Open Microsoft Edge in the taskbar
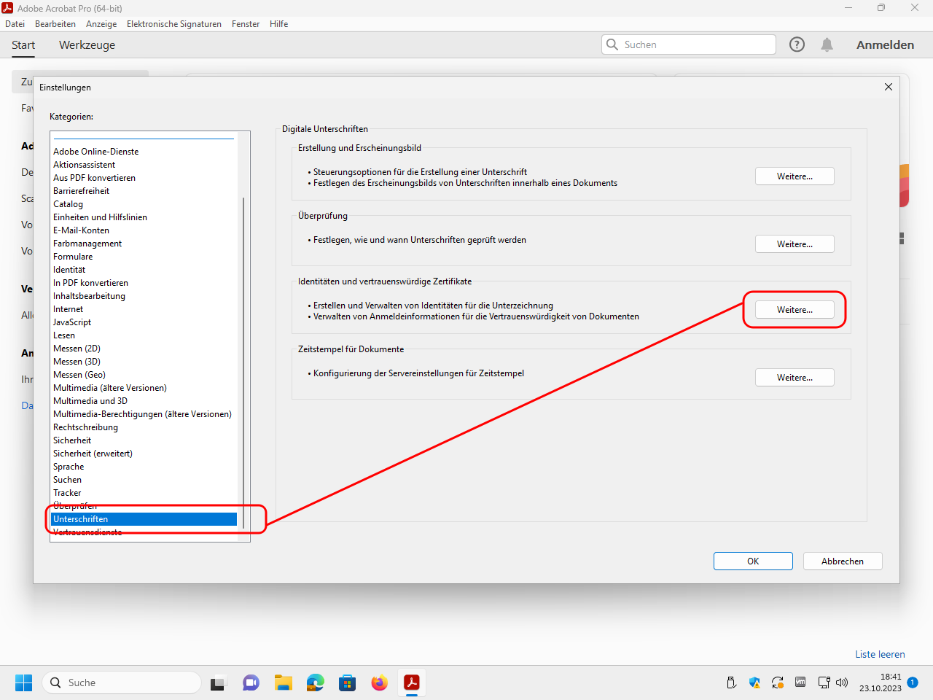The image size is (933, 700). tap(315, 682)
